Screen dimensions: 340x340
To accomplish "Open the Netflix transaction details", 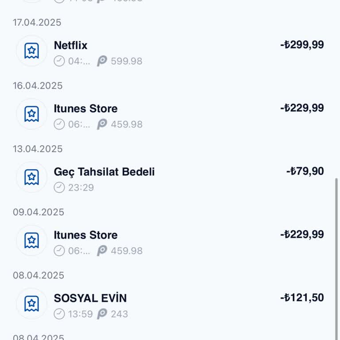I will (71, 45).
